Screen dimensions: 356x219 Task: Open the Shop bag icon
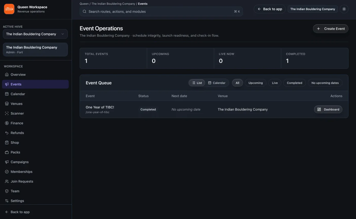coord(7,143)
